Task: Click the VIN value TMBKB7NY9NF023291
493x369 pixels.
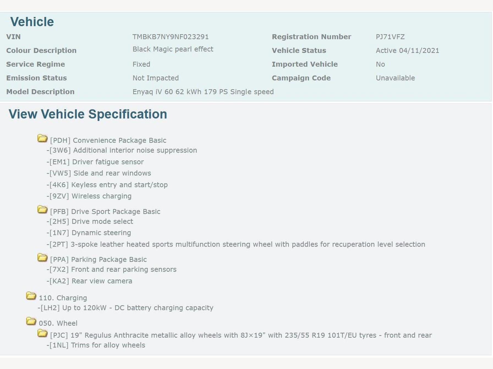Action: click(x=171, y=37)
